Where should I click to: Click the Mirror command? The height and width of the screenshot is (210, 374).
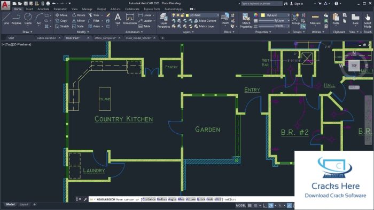[79, 21]
